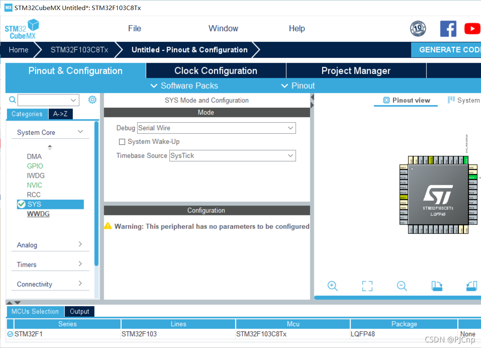
Task: Open the YouTube icon link
Action: click(473, 29)
